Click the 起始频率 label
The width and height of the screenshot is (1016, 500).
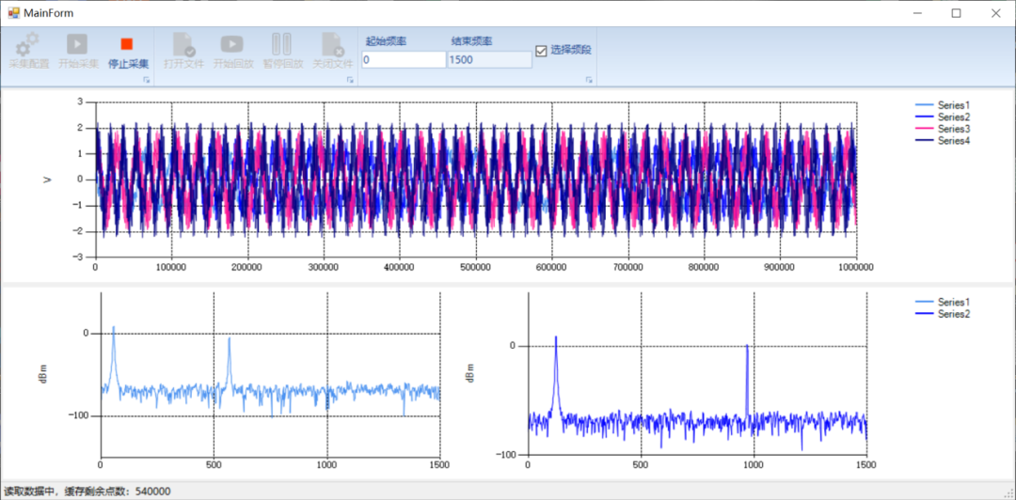click(387, 40)
